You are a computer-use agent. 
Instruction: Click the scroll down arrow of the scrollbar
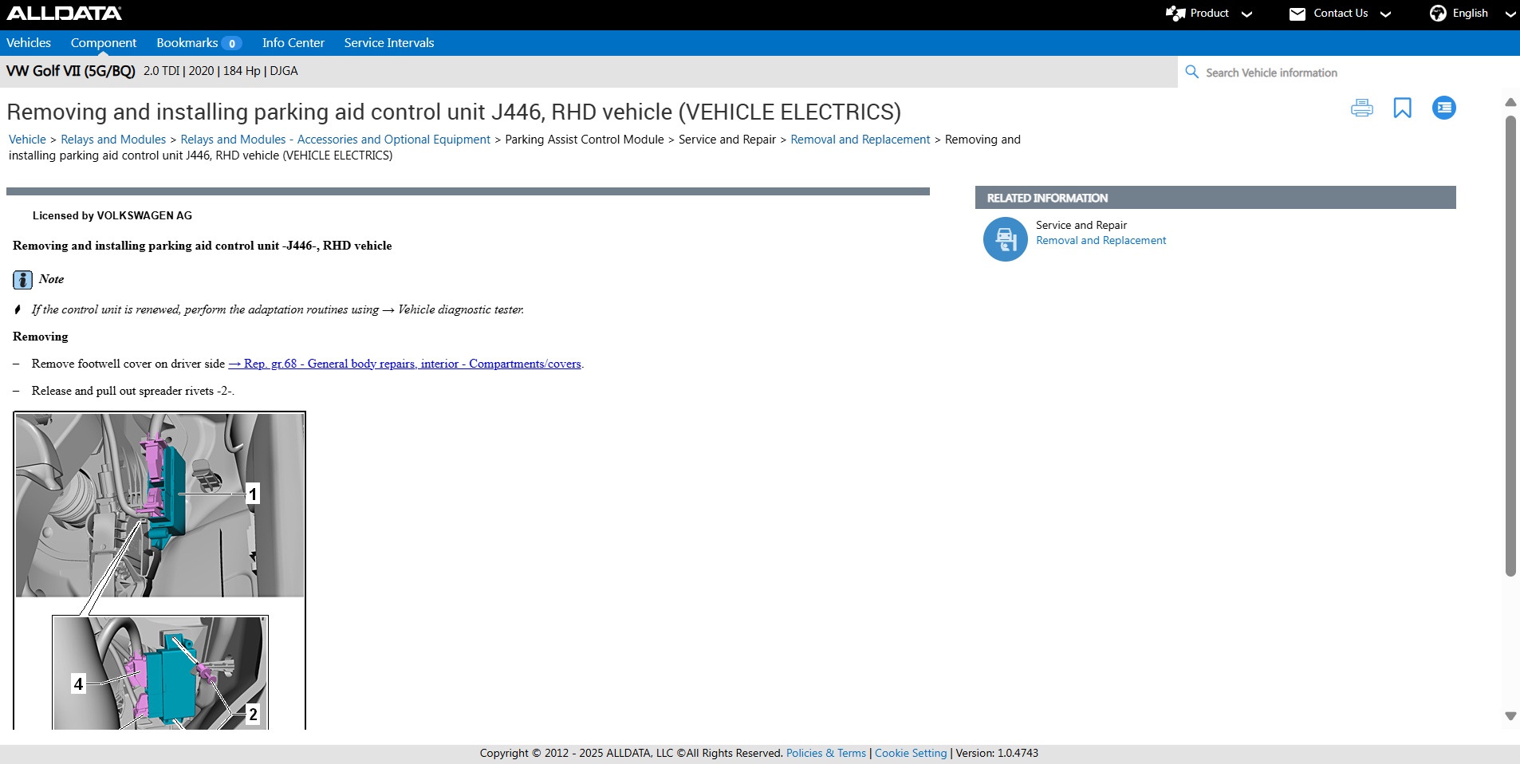coord(1510,716)
